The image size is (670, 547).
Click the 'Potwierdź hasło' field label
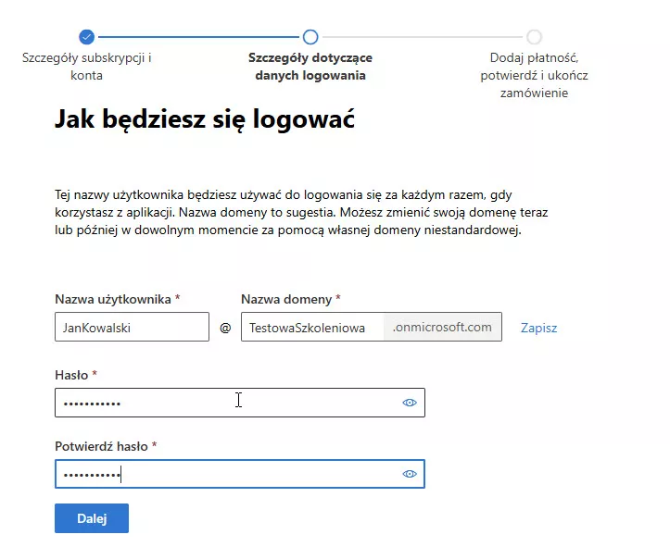click(101, 446)
